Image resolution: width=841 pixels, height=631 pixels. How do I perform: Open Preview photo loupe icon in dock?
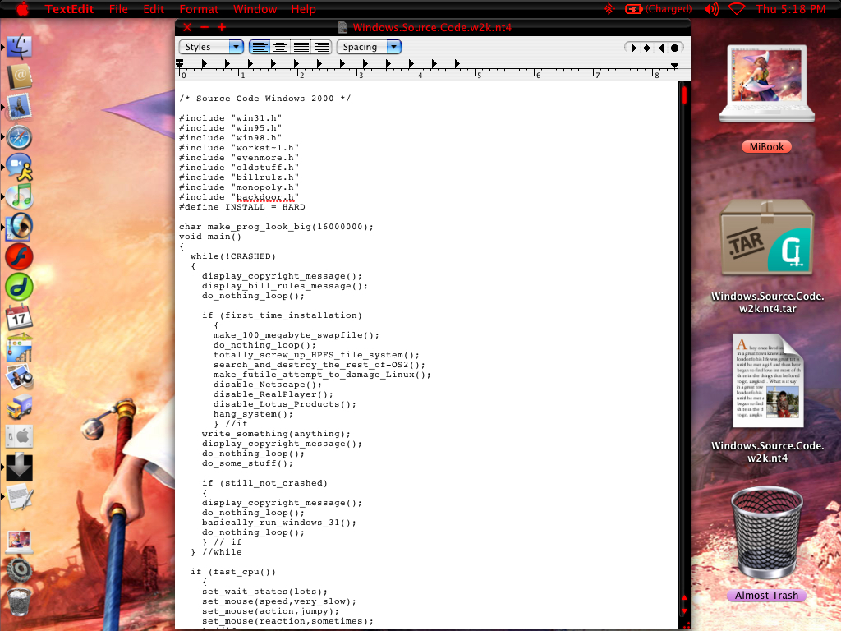[20, 376]
